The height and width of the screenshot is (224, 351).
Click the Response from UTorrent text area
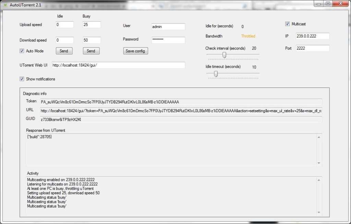[171, 150]
